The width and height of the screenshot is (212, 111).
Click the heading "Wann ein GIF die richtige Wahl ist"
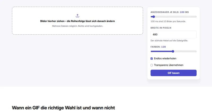(63, 108)
